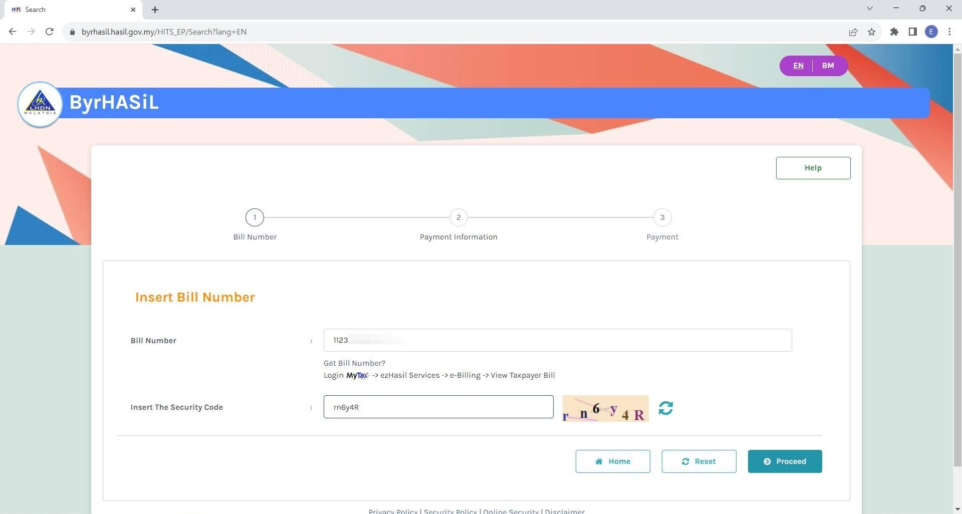Open the Chrome three-dot menu
This screenshot has height=514, width=962.
949,32
